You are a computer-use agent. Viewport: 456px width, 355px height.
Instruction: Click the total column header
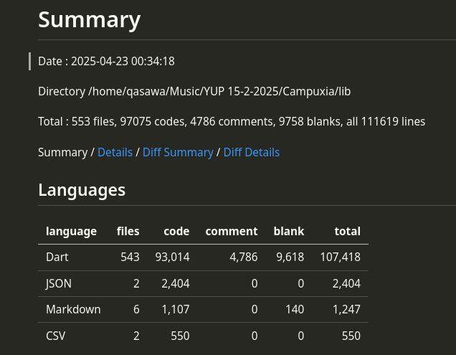347,231
